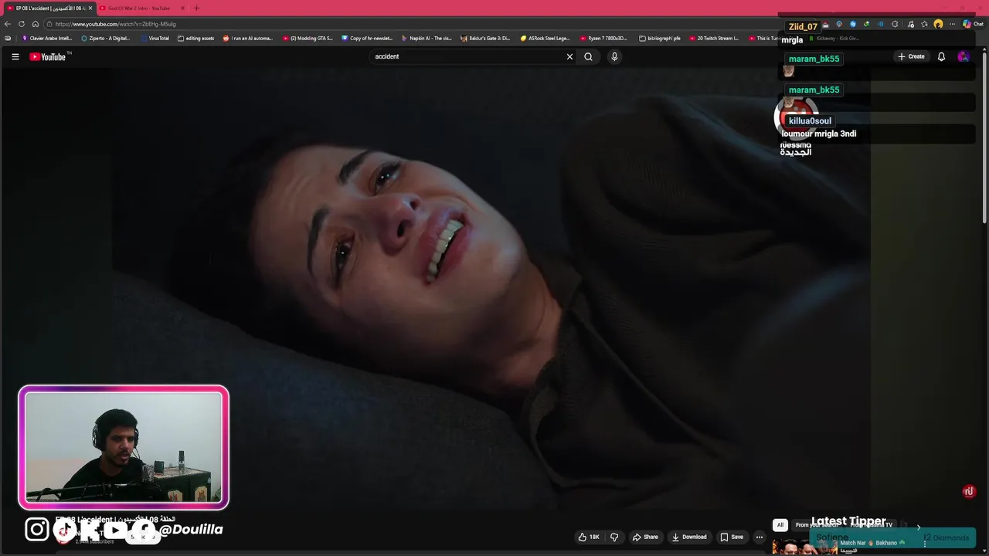Select the 'EP 08 L'accident' tab
Screen dimensions: 989x556
coord(48,8)
